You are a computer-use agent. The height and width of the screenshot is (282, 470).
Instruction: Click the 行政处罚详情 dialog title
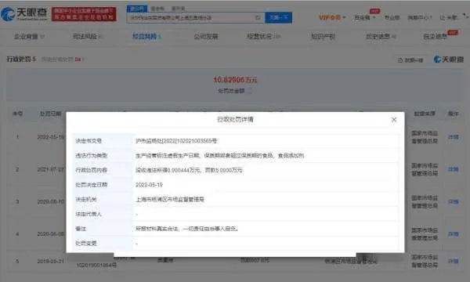click(235, 120)
